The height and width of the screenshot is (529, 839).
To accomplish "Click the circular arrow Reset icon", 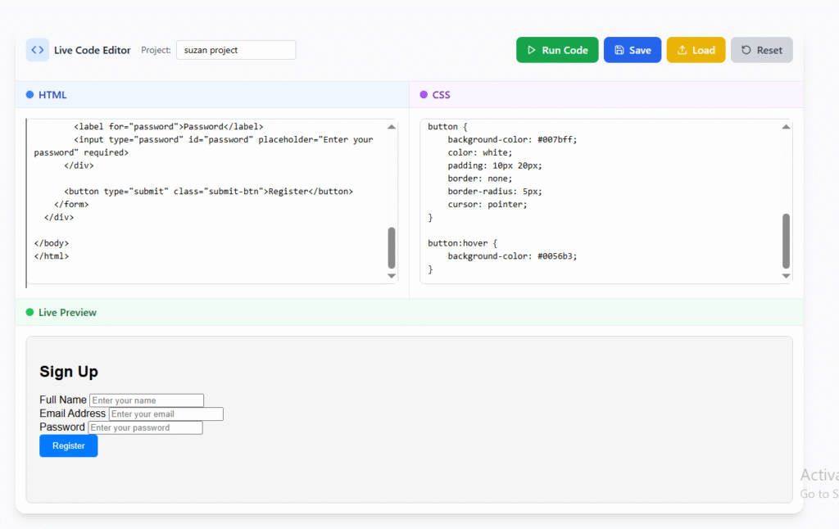I will click(x=746, y=50).
